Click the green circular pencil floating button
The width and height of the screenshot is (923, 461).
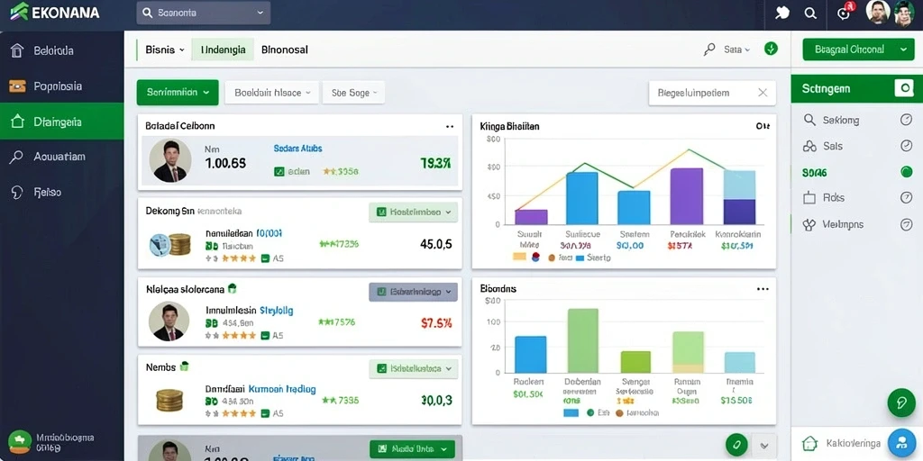(901, 402)
